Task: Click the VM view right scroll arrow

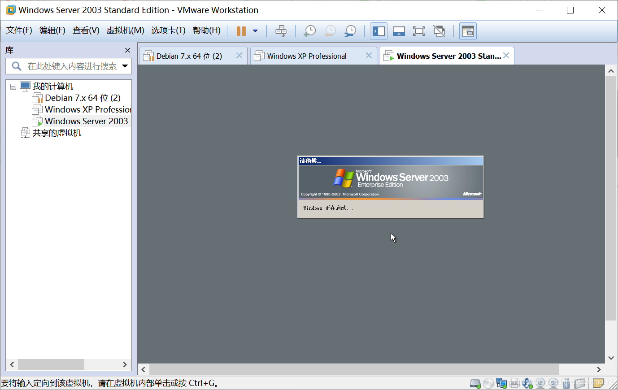Action: 599,369
